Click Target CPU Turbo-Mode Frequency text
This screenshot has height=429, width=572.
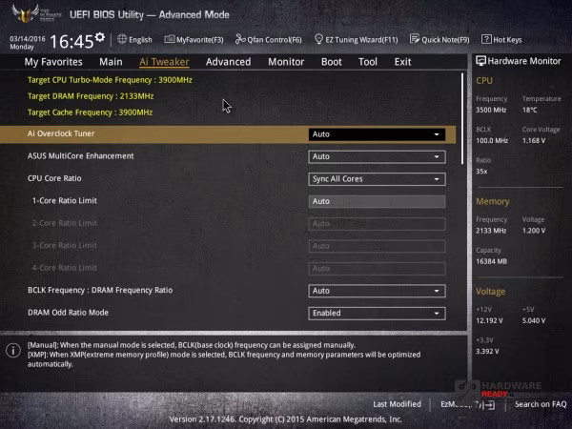tap(110, 80)
